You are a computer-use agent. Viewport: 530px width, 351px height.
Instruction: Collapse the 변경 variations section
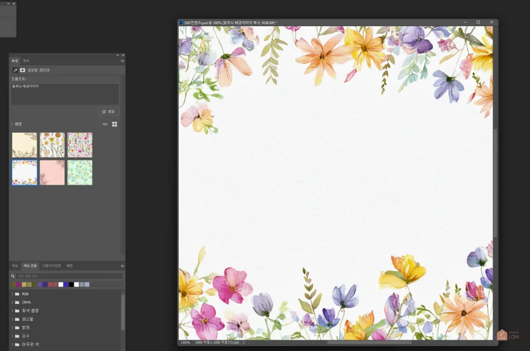[x=12, y=125]
